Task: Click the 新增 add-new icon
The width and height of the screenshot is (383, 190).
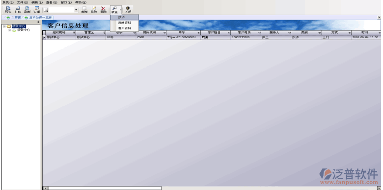Action: point(84,10)
